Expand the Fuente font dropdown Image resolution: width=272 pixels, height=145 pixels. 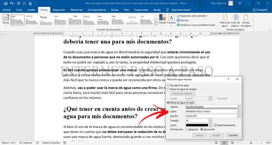[239, 116]
